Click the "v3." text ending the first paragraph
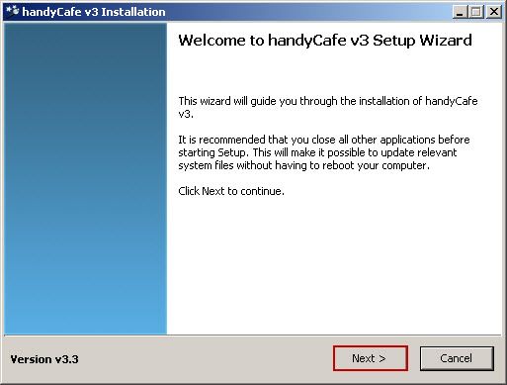507x385 pixels. pyautogui.click(x=186, y=114)
